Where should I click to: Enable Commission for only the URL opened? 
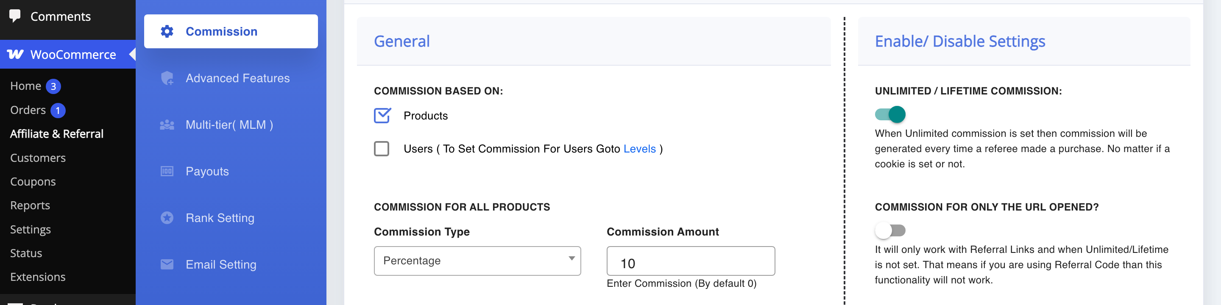pyautogui.click(x=890, y=230)
